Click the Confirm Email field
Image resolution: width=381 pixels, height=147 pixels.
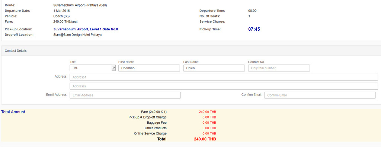click(x=320, y=95)
